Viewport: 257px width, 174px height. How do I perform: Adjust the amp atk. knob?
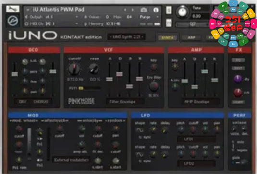pyautogui.click(x=81, y=145)
